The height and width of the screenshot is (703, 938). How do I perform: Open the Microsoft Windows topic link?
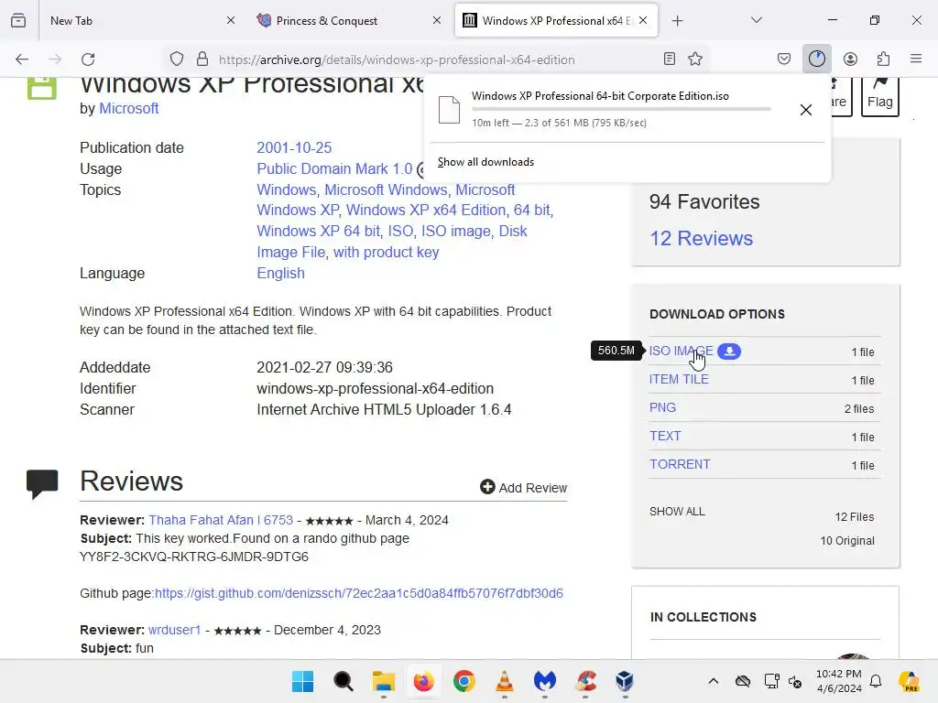click(386, 189)
